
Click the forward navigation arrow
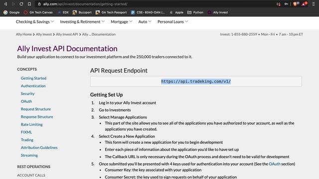(x=13, y=4)
